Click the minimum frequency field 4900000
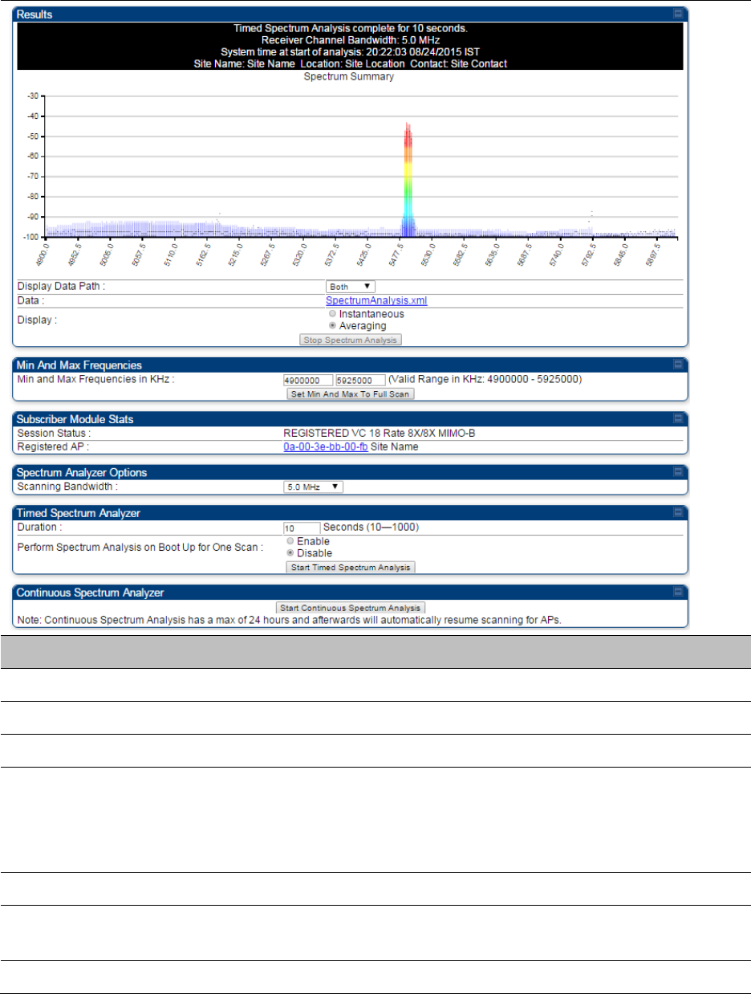 click(x=308, y=381)
